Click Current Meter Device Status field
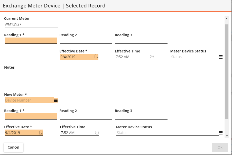 coord(194,57)
